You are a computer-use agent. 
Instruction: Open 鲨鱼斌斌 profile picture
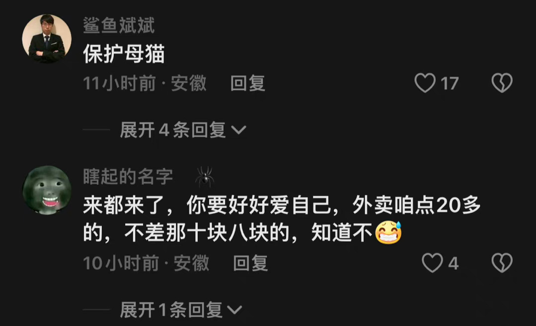pyautogui.click(x=47, y=39)
